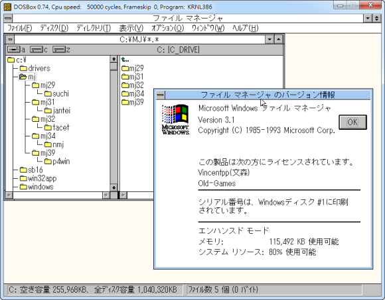This screenshot has height=300, width=385.
Task: Click status bar ファイル数 5 個 text
Action: (x=223, y=289)
